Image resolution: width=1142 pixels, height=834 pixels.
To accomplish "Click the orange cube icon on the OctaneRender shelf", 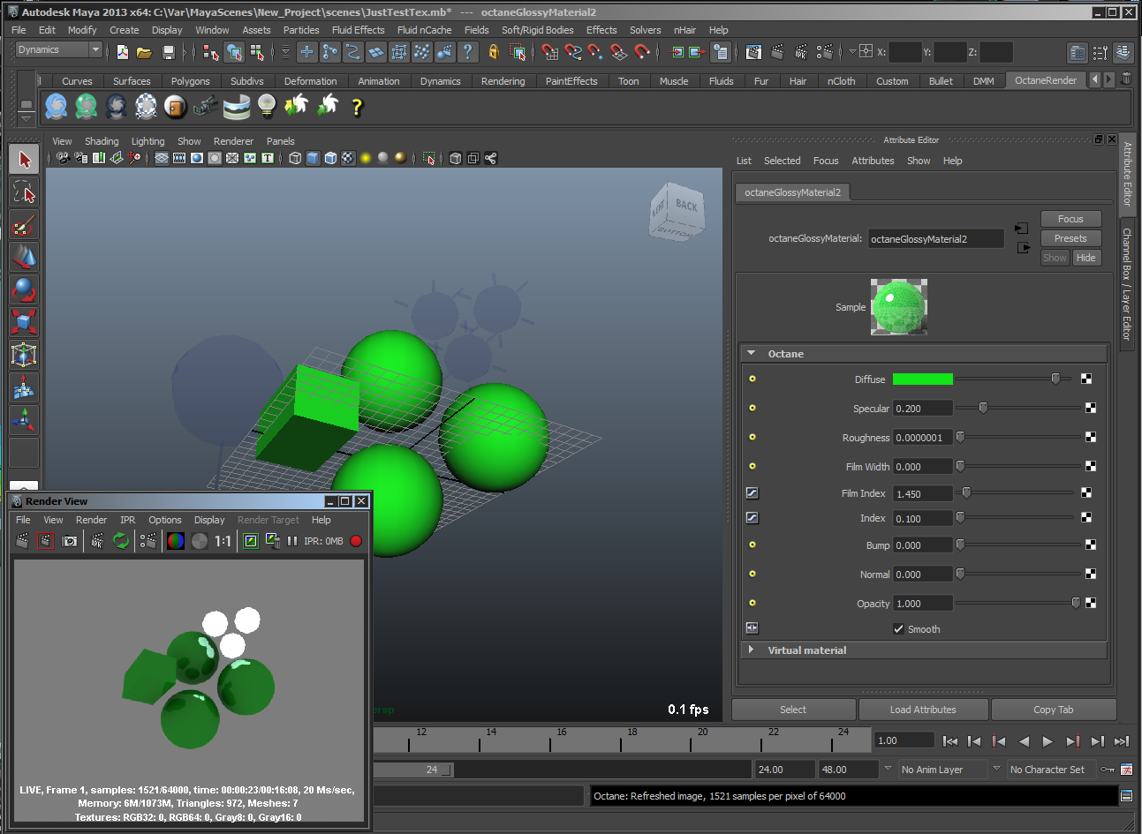I will coord(176,107).
